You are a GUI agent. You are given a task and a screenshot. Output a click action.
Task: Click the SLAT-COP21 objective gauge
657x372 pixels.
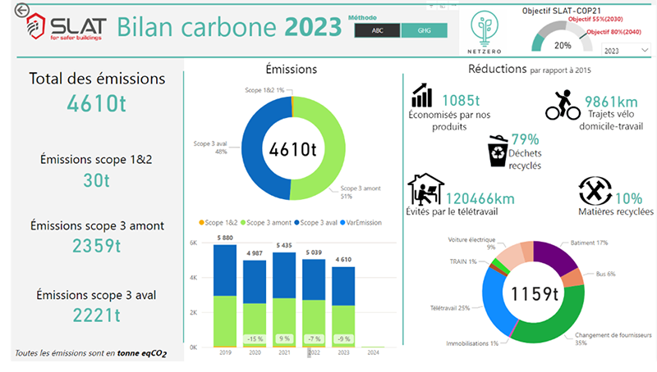point(563,38)
